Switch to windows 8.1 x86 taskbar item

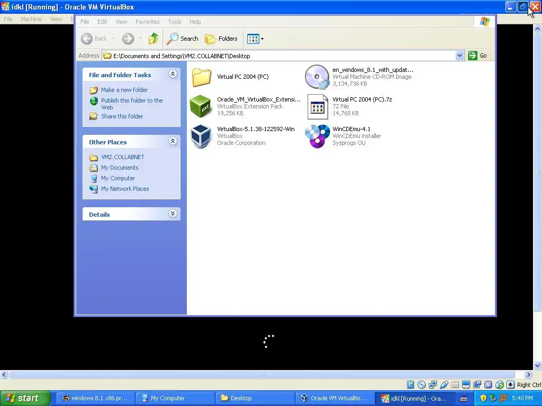click(95, 398)
